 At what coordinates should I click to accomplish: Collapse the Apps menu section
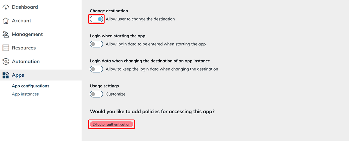pos(18,75)
